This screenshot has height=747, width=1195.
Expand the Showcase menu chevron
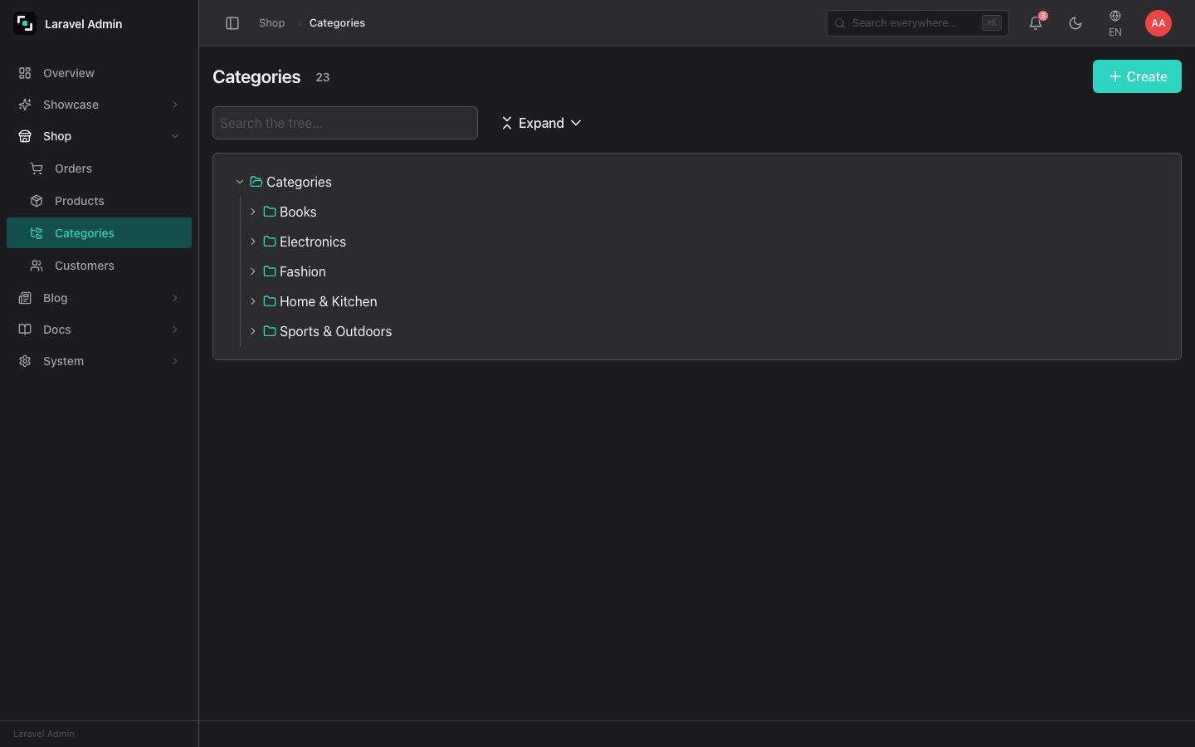175,105
